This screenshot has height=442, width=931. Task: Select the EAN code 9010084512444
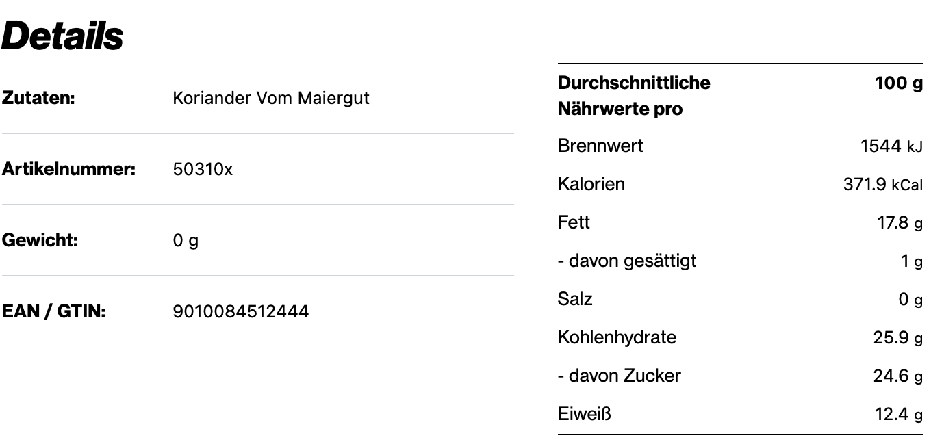240,312
